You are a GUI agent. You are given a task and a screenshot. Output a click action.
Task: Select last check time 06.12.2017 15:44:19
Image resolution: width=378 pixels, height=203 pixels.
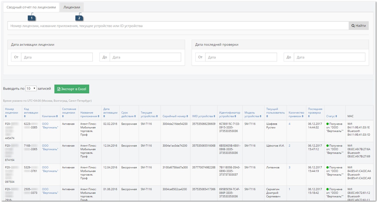click(x=315, y=169)
